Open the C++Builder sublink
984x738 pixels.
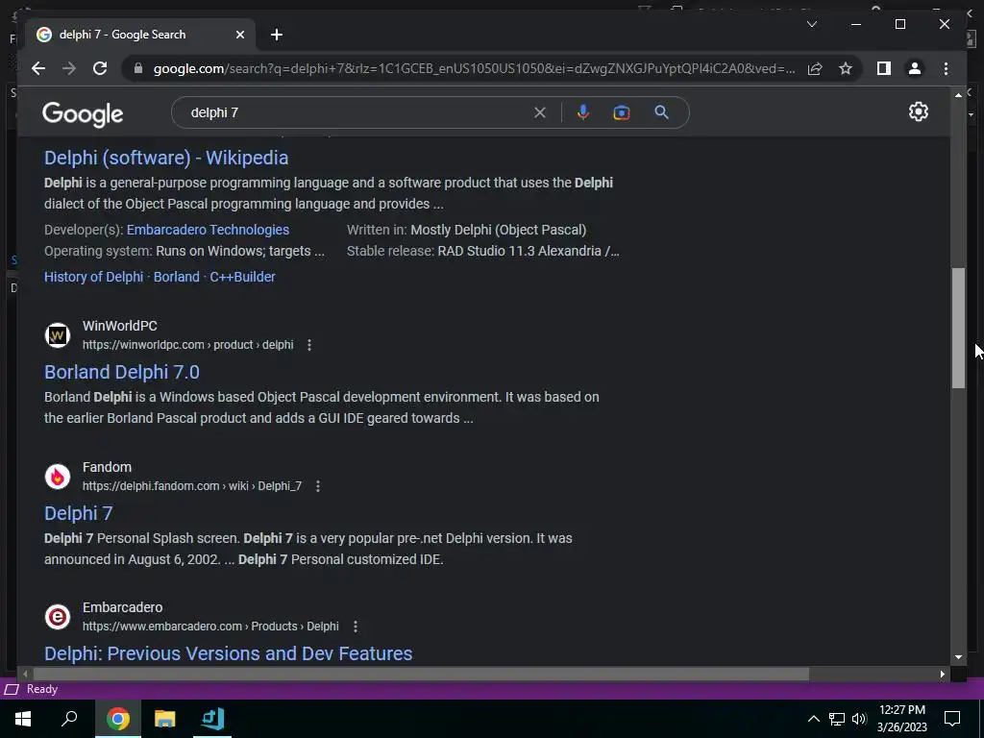click(242, 277)
